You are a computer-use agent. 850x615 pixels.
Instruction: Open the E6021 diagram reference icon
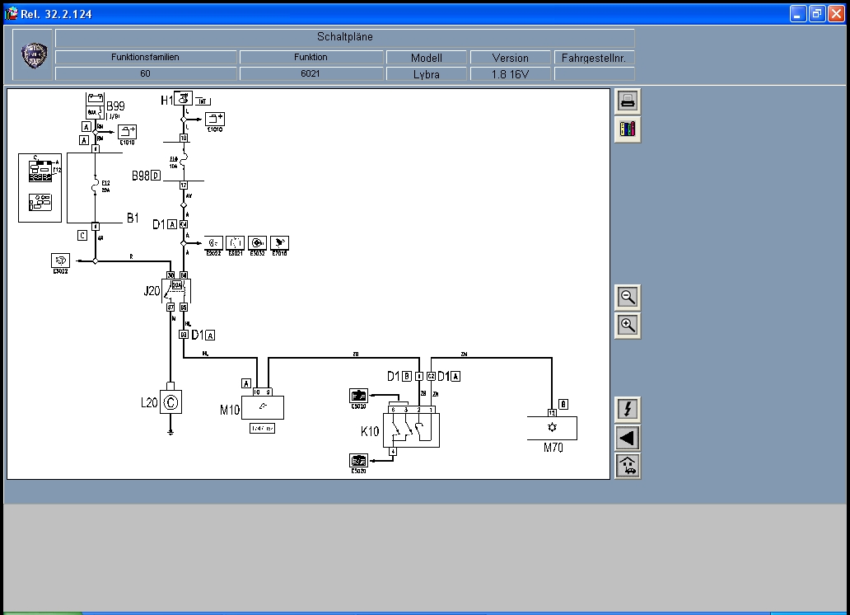click(x=235, y=242)
